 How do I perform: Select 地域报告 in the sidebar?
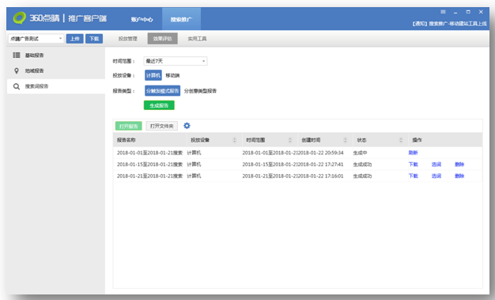point(56,70)
